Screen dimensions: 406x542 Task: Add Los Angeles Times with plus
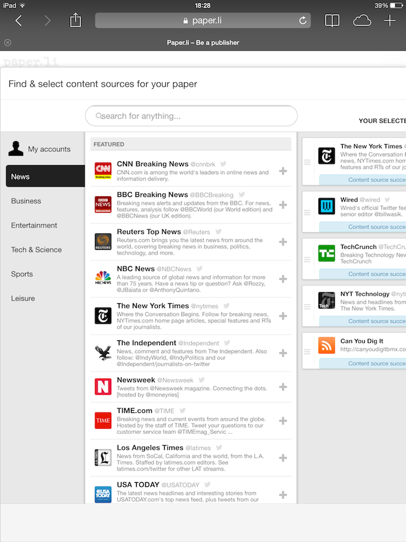(283, 458)
